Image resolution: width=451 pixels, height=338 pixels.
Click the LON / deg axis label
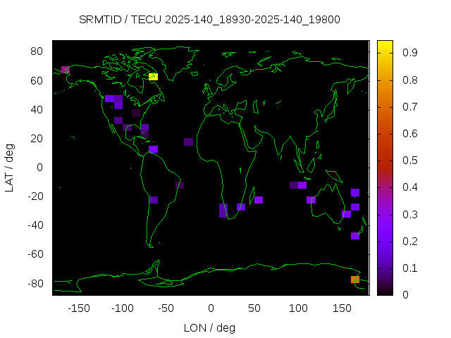tap(209, 327)
